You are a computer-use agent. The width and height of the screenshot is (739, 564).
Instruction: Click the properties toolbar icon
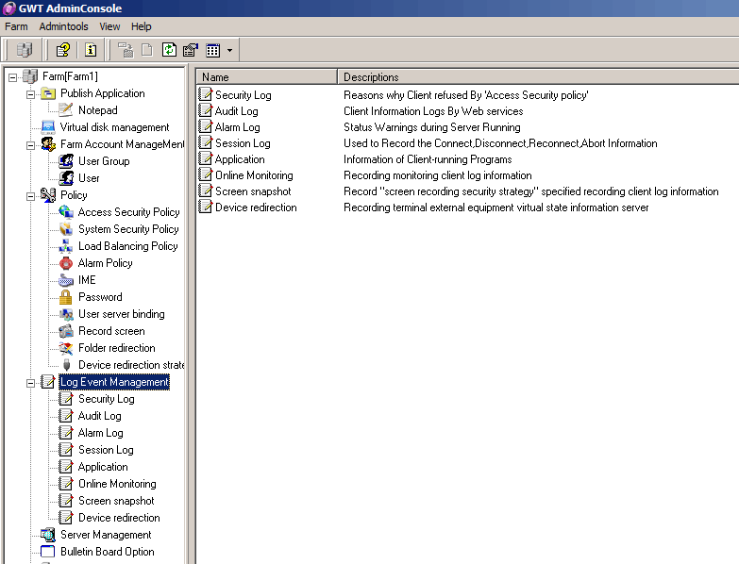[190, 50]
